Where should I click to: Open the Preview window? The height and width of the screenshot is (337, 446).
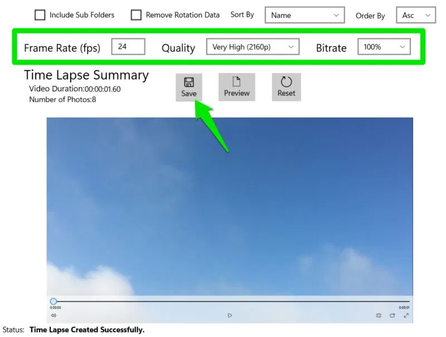click(x=236, y=86)
